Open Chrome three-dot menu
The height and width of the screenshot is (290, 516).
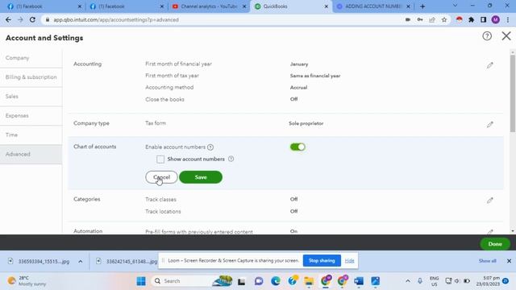508,19
